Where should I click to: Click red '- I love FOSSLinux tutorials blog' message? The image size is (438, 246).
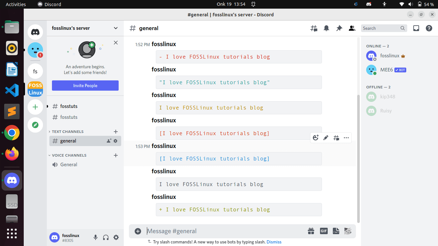(239, 57)
